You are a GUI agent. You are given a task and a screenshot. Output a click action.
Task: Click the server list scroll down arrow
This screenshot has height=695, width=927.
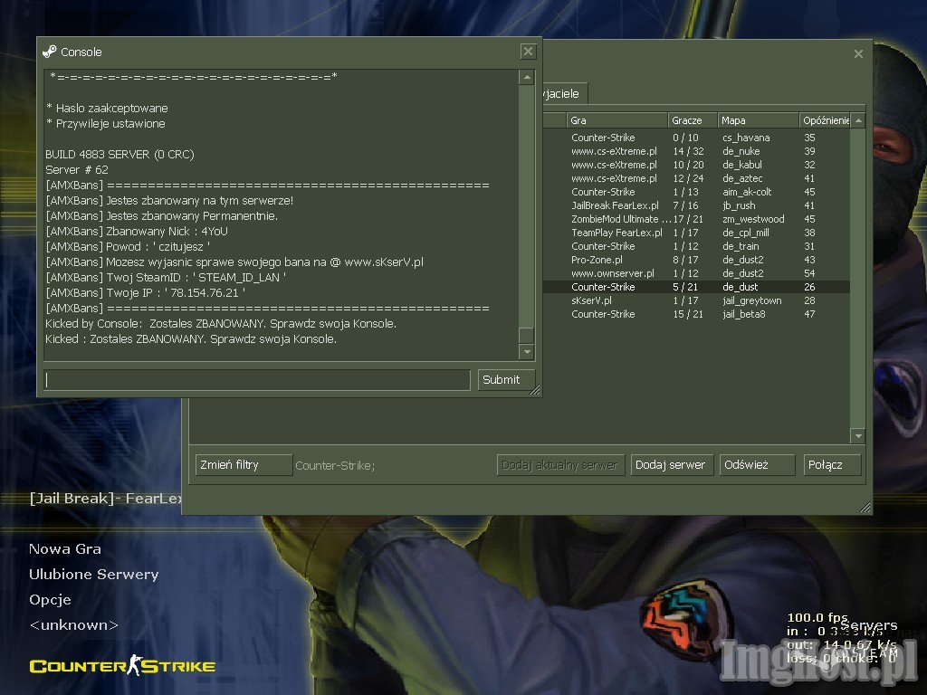pos(858,436)
